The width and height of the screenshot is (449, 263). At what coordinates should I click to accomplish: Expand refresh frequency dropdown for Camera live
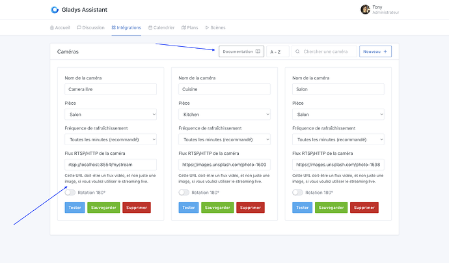pyautogui.click(x=111, y=139)
